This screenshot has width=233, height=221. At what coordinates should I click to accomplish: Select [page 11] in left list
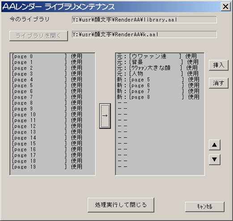pyautogui.click(x=47, y=120)
